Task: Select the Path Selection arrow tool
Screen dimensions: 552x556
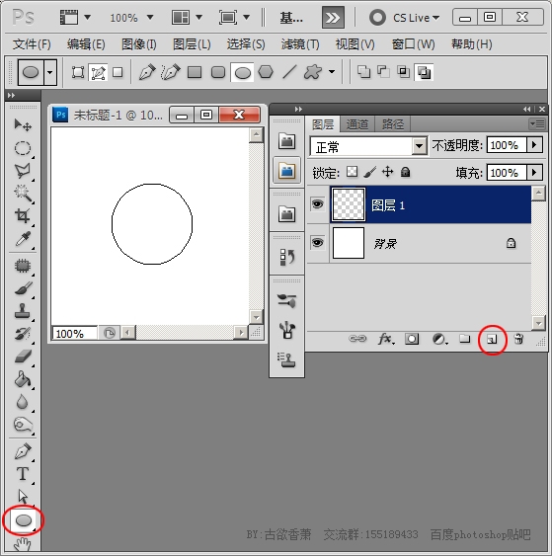Action: (x=23, y=497)
